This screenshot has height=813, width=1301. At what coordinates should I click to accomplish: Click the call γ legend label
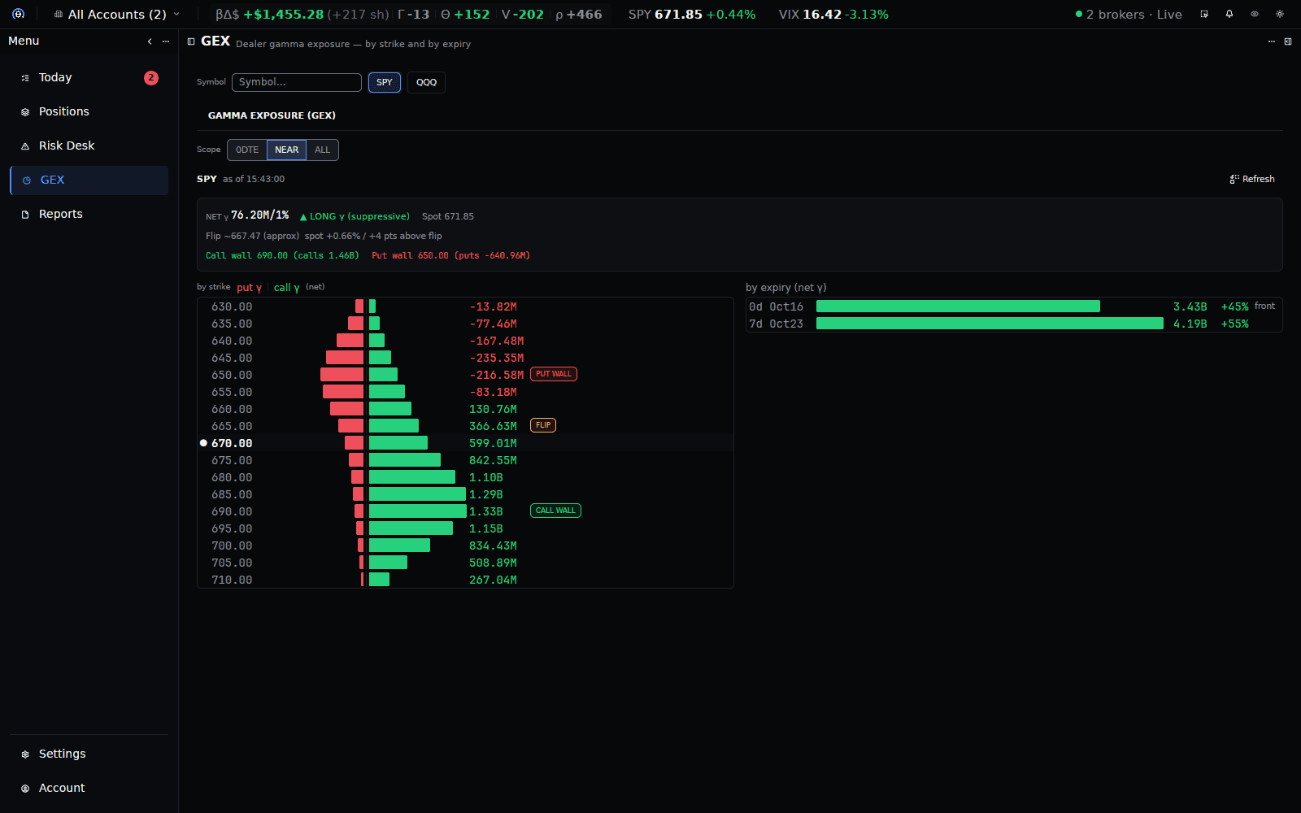pyautogui.click(x=286, y=288)
